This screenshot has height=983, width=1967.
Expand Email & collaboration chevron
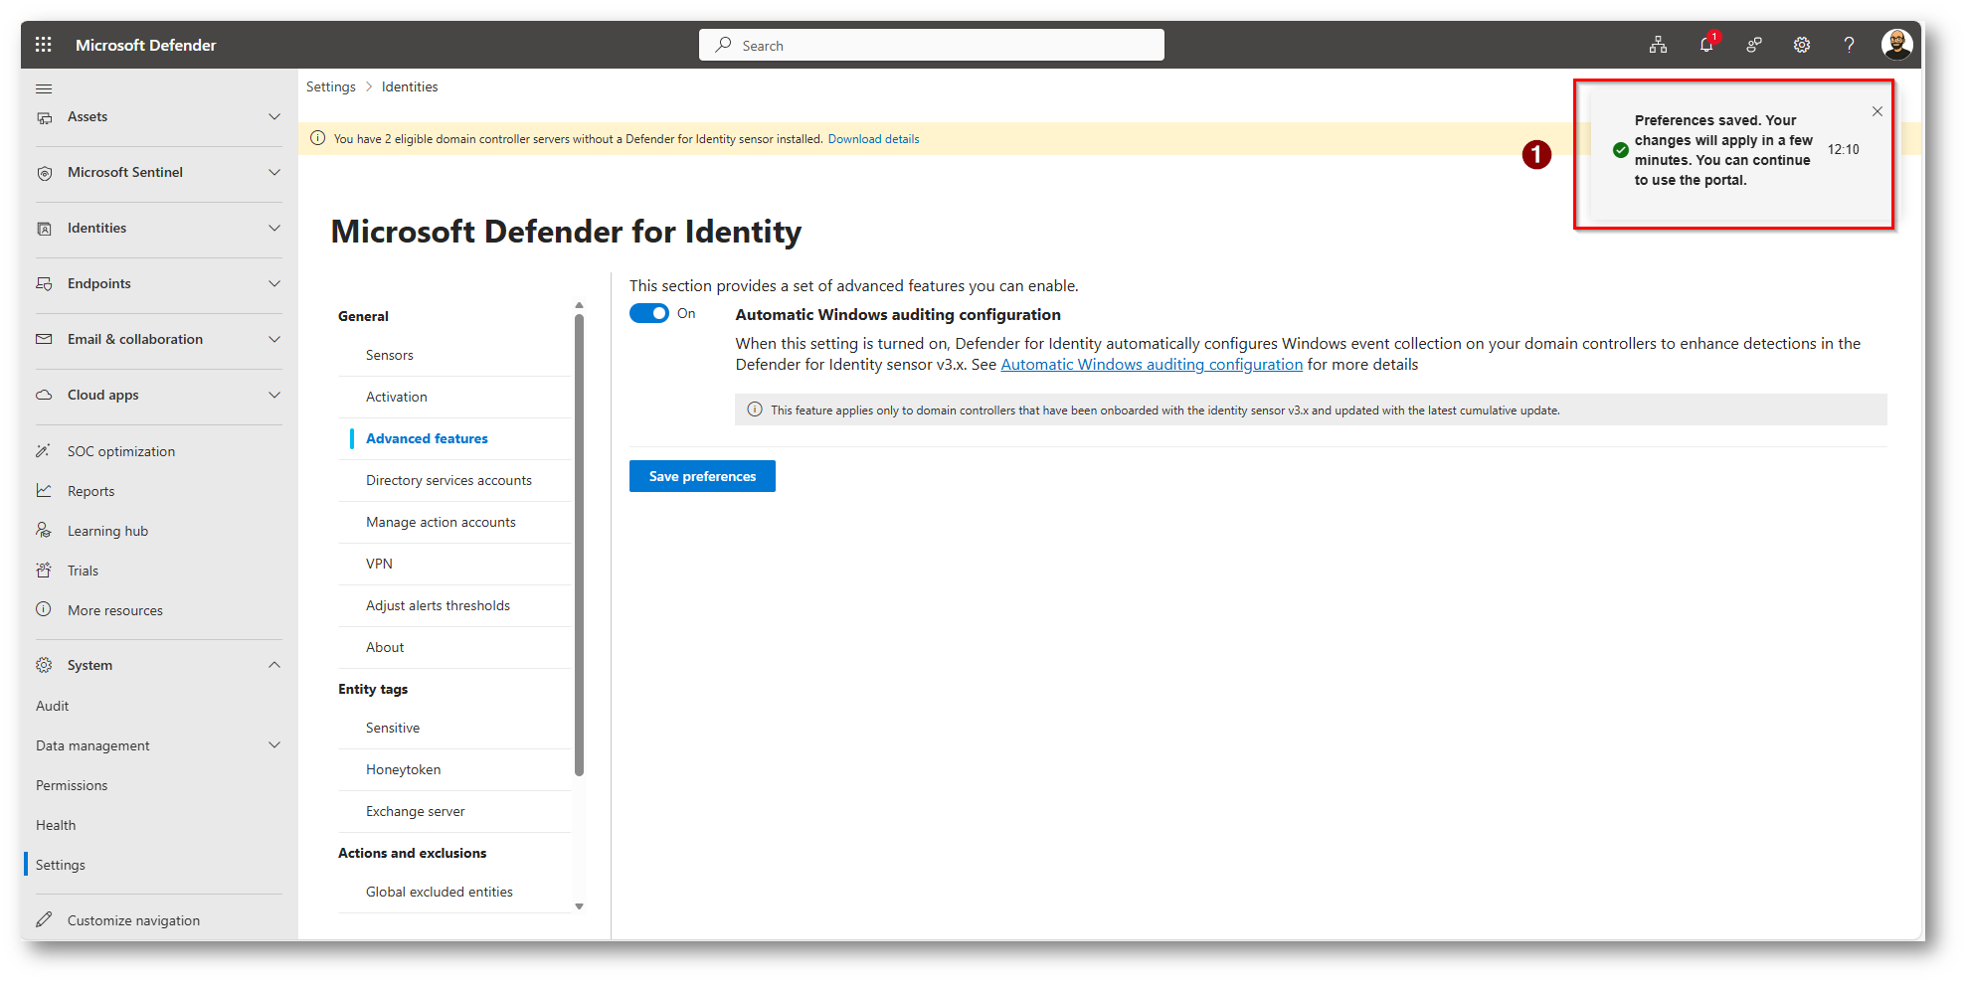pos(274,340)
